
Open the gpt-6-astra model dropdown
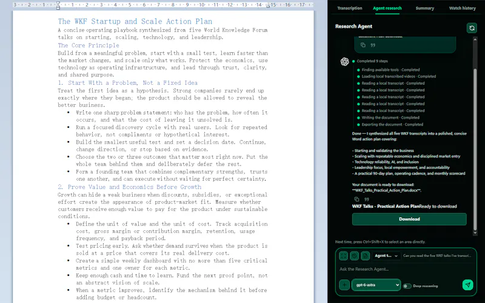376,285
